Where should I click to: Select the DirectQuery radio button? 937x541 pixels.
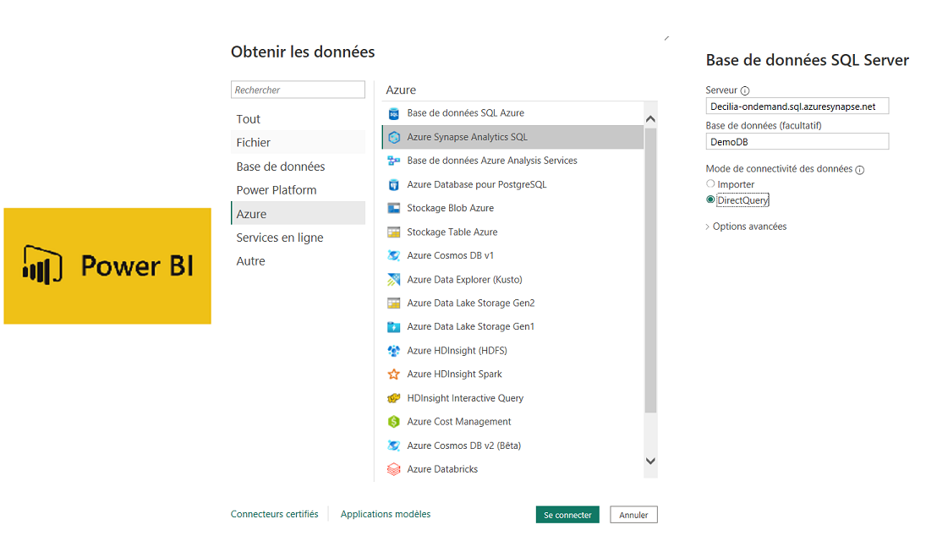pos(710,199)
